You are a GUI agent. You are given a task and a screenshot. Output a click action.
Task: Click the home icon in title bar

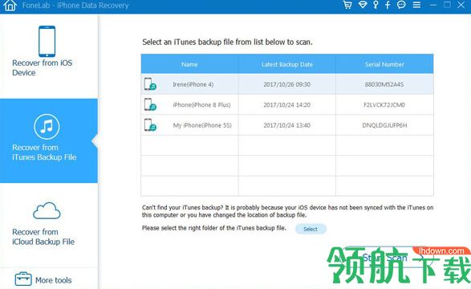(10, 5)
